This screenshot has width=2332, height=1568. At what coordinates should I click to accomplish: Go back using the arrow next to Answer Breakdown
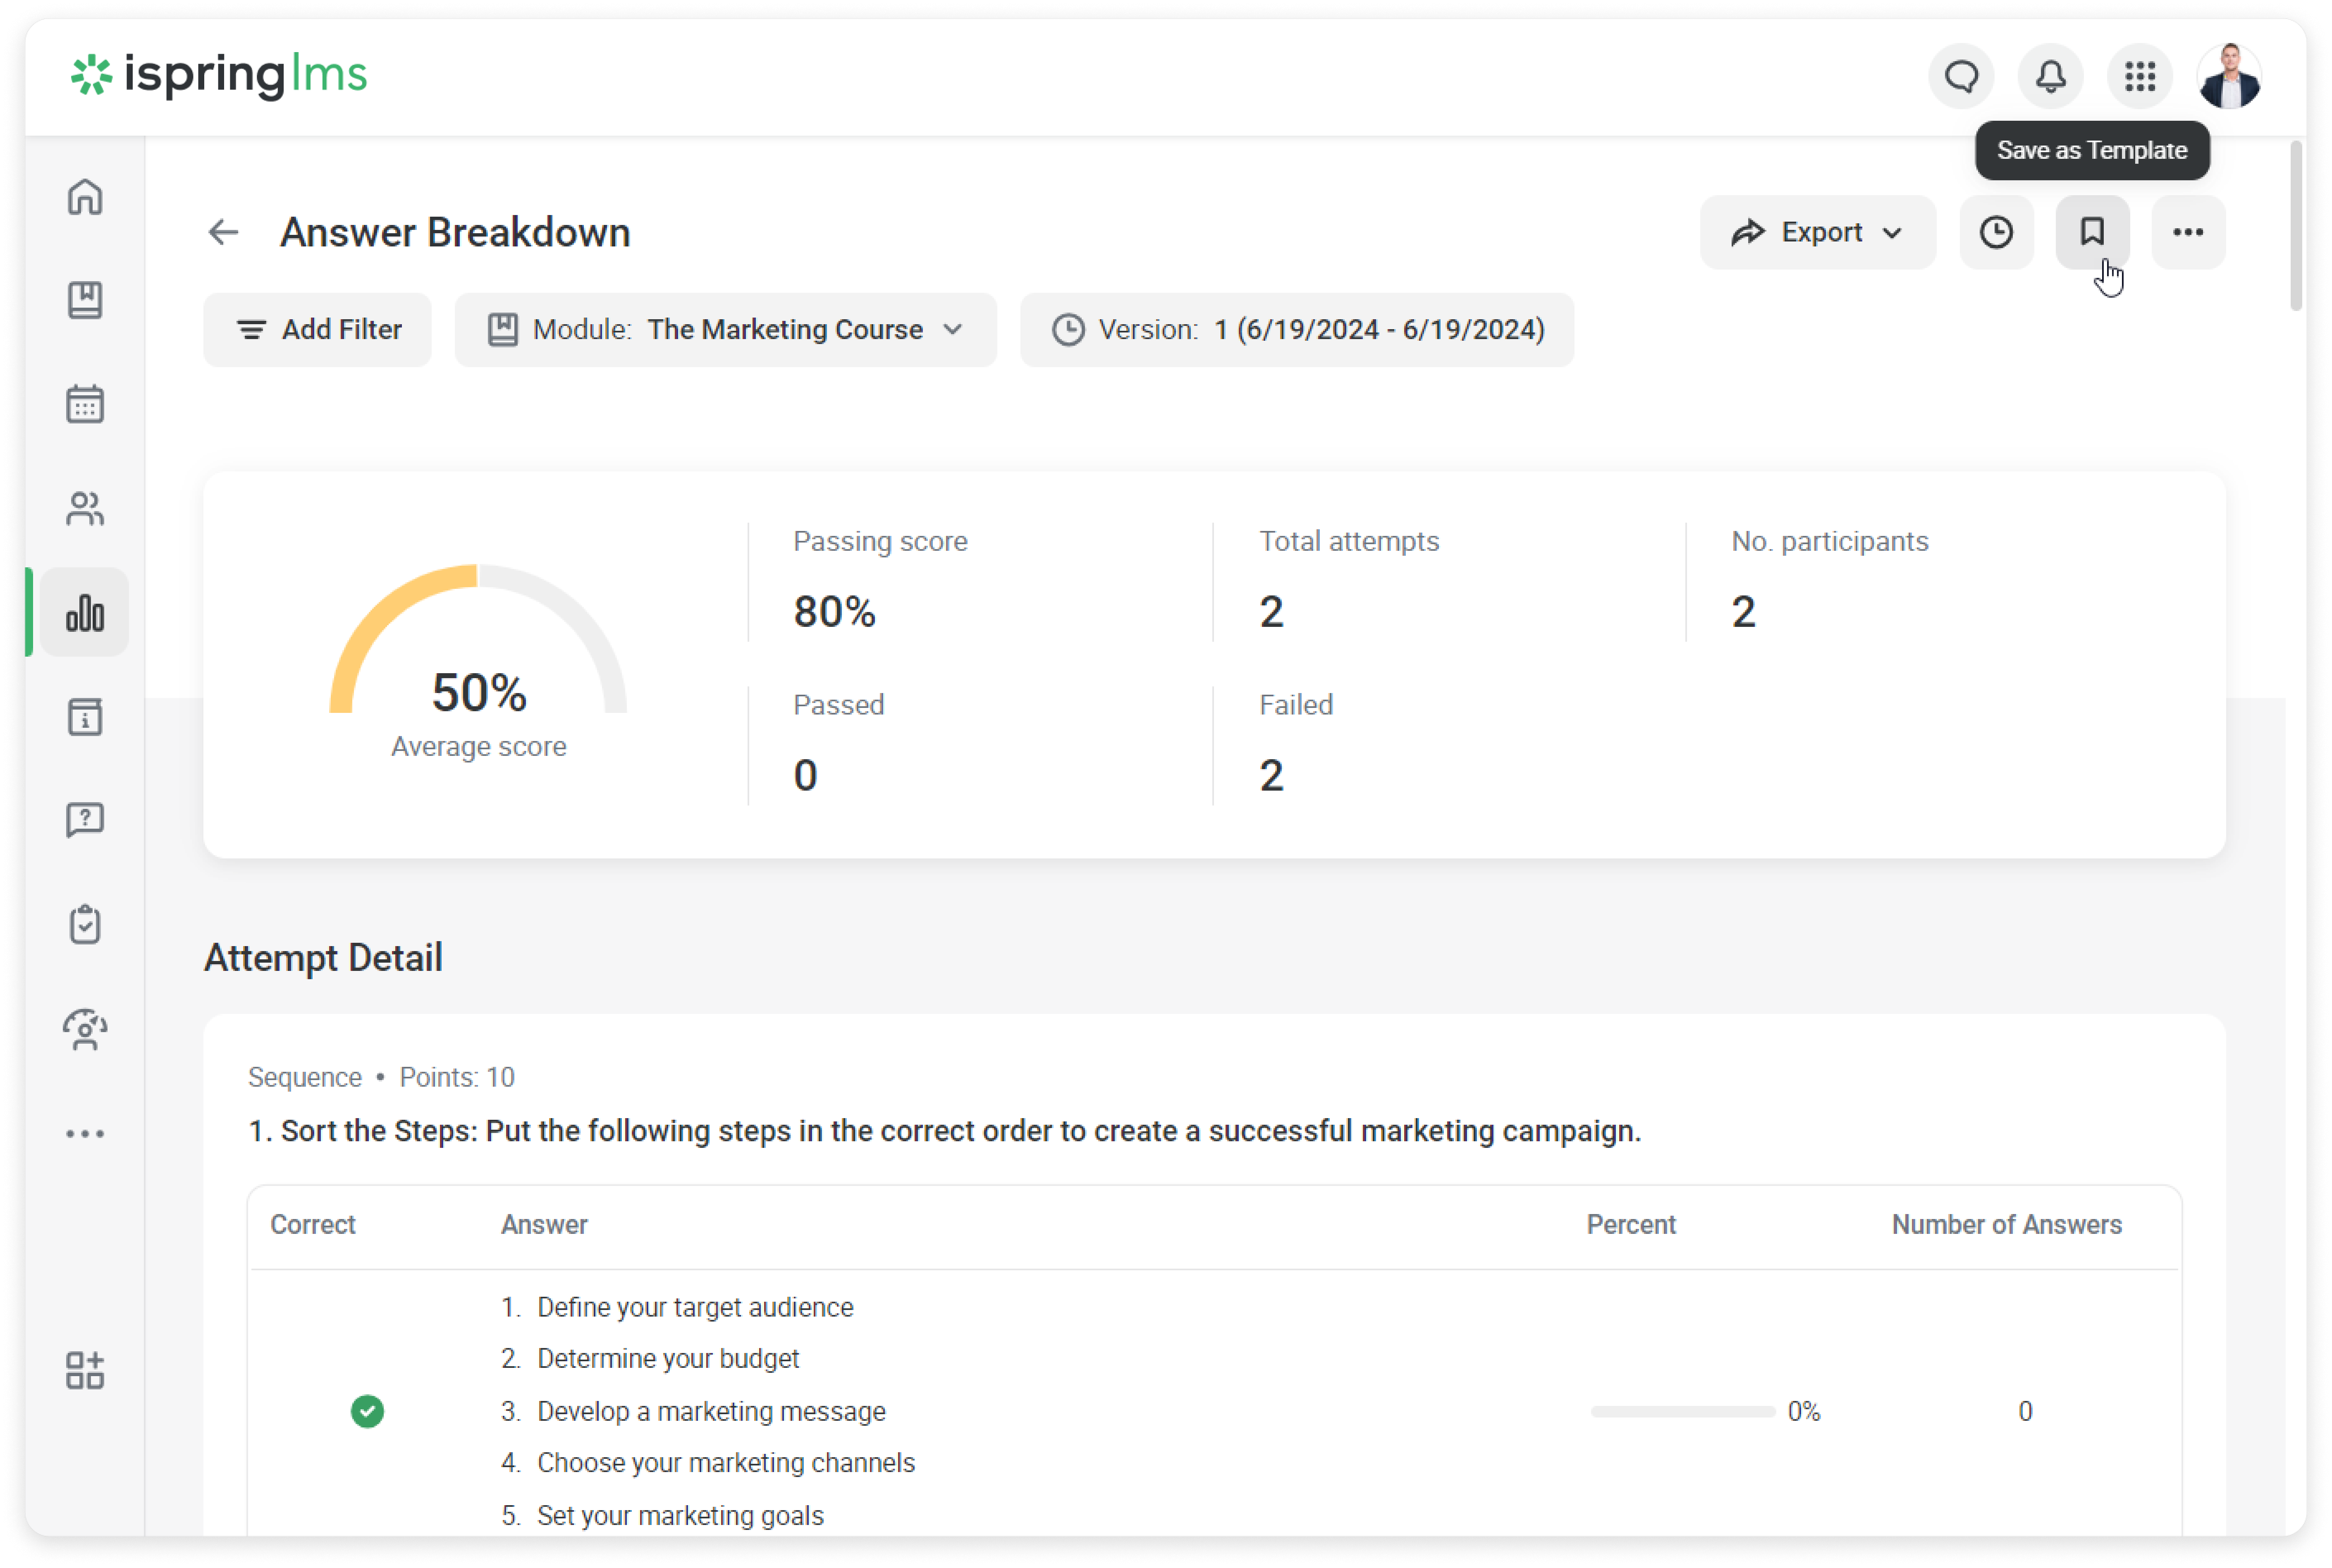point(223,232)
